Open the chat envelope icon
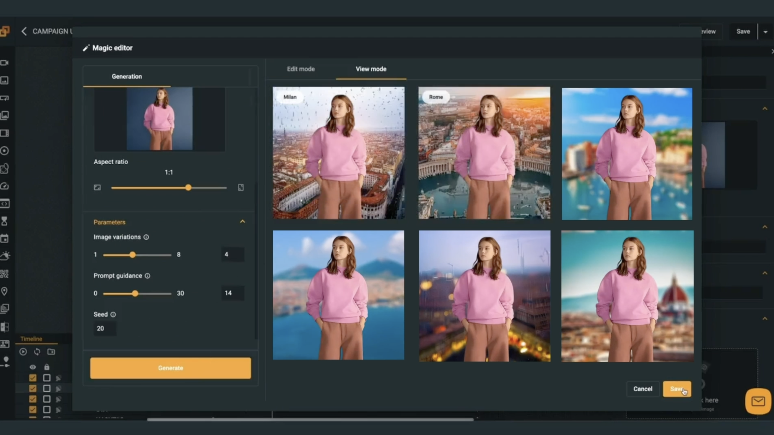774x435 pixels. coord(758,401)
